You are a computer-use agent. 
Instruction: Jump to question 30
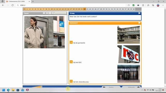click(x=106, y=9)
